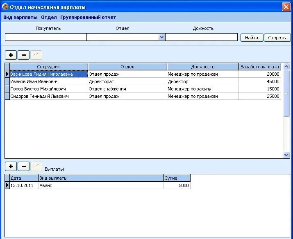Click payment amount cell 5000

[x=177, y=185]
